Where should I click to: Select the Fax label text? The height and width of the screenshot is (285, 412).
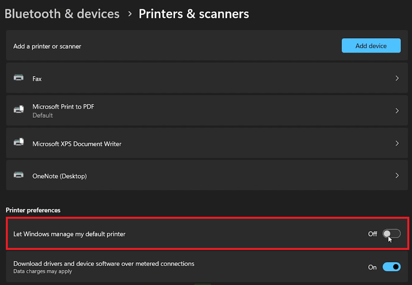[37, 79]
